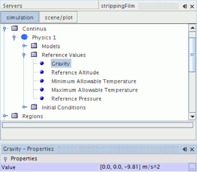The width and height of the screenshot is (197, 172).
Task: Expand the Initial Conditions node
Action: [x=24, y=107]
